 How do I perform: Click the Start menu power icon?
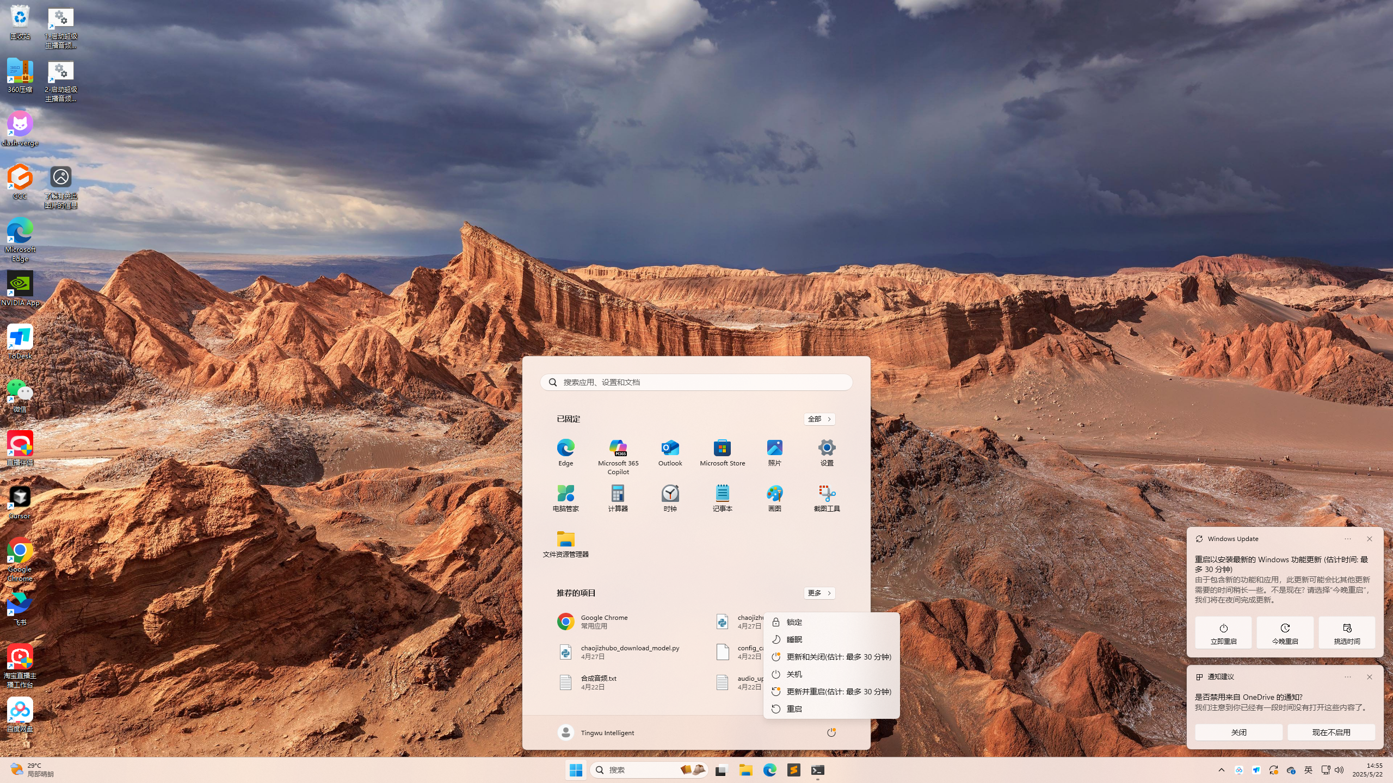(x=831, y=732)
